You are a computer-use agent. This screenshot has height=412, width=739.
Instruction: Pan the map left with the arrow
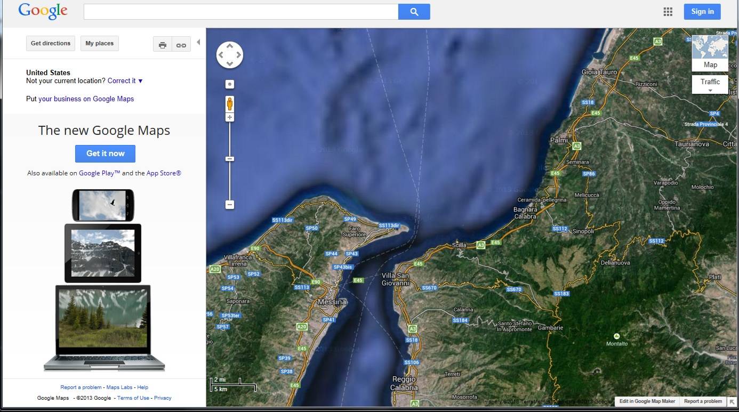pos(221,55)
